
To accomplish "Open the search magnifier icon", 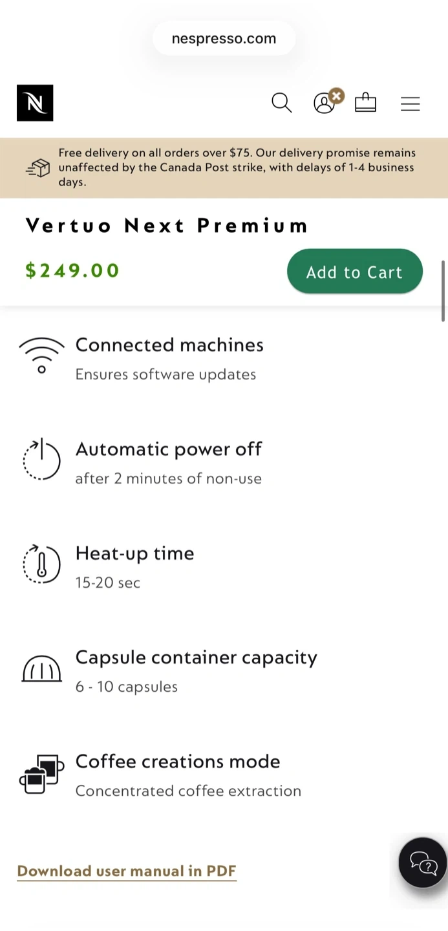I will (x=281, y=103).
